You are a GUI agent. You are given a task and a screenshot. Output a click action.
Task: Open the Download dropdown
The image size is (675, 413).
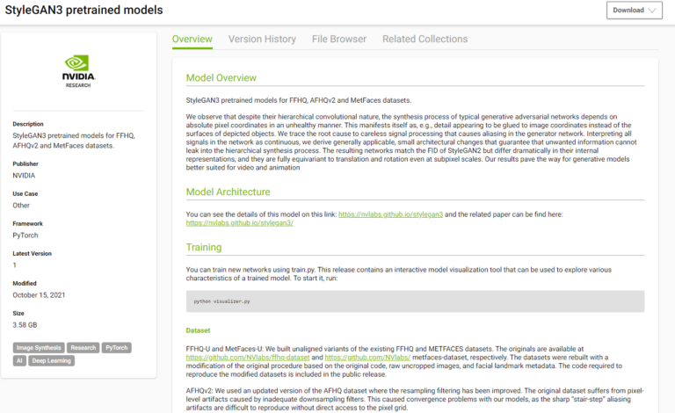(634, 11)
